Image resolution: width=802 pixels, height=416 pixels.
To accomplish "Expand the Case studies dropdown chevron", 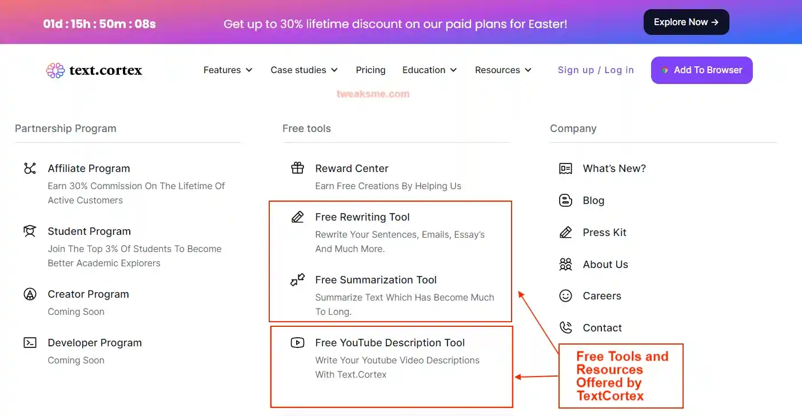I will [334, 70].
